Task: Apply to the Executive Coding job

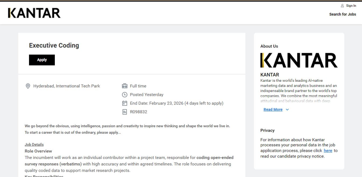Action: click(x=42, y=60)
